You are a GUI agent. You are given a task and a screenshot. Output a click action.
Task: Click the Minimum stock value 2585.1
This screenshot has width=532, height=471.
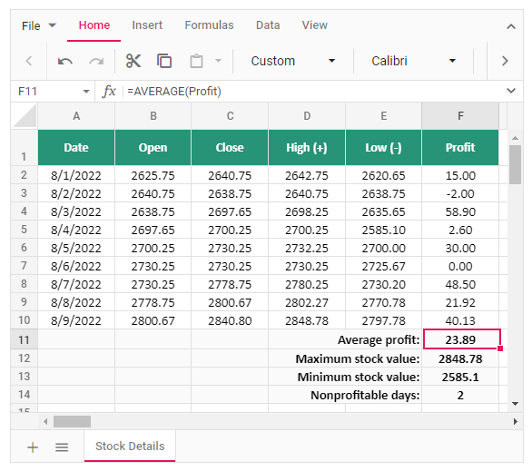pos(460,377)
